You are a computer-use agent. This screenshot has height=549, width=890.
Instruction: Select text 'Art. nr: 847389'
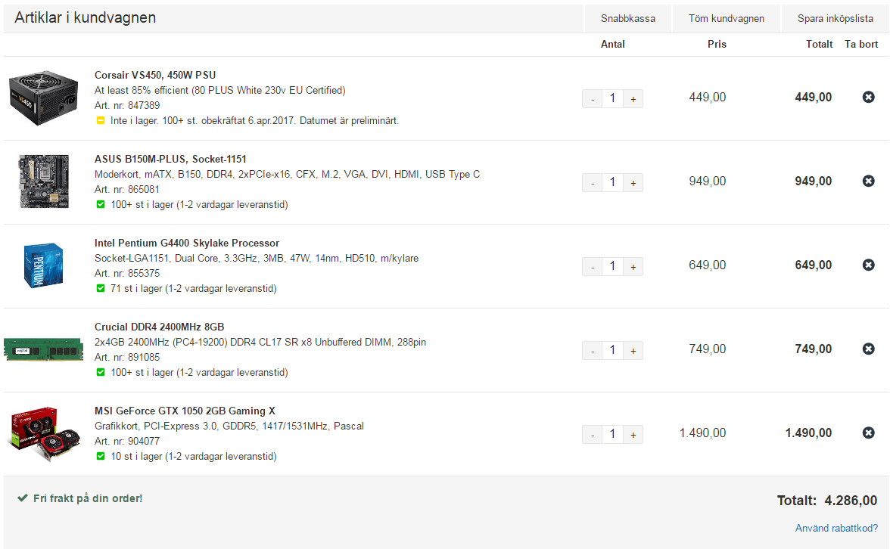pos(127,106)
